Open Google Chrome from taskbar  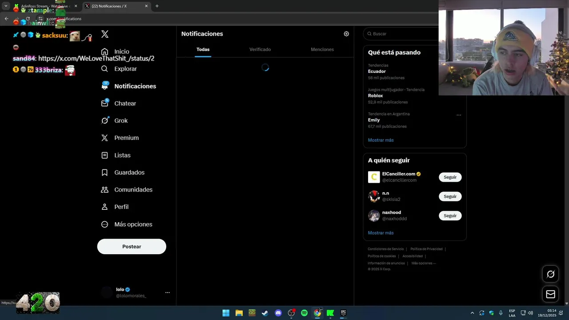click(x=317, y=313)
